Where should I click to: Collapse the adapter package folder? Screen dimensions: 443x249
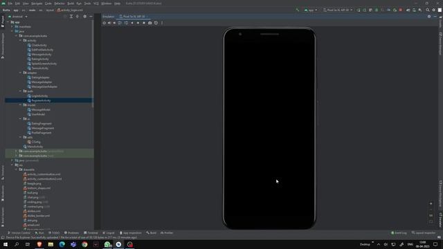coord(20,73)
